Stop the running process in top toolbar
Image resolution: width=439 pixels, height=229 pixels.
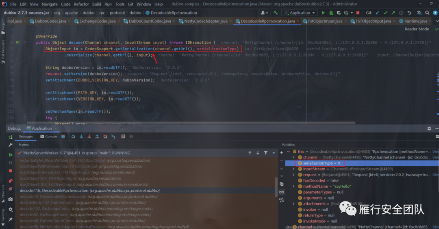point(358,13)
